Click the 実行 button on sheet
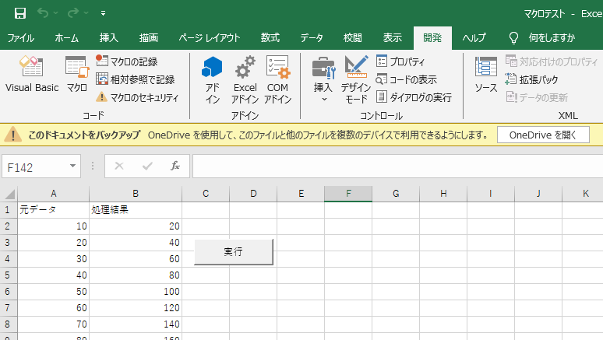Image resolution: width=603 pixels, height=340 pixels. 233,252
